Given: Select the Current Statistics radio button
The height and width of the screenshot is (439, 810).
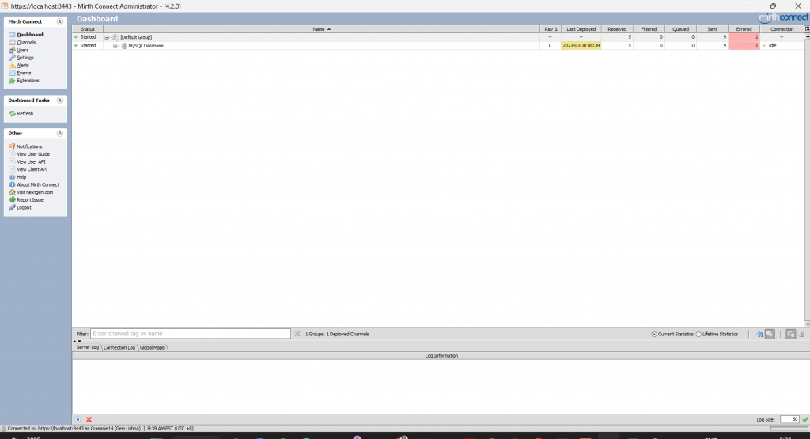Looking at the screenshot, I should point(654,334).
